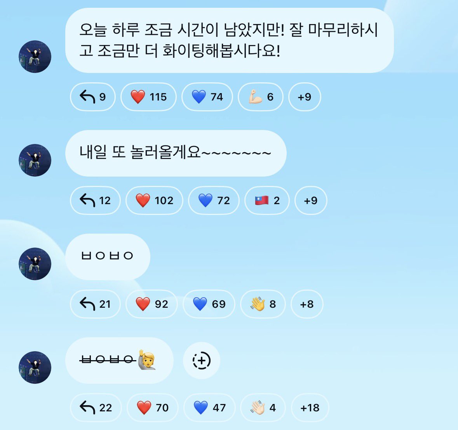This screenshot has height=430, width=458.
Task: Open replies showing 22 on last message
Action: pyautogui.click(x=96, y=407)
